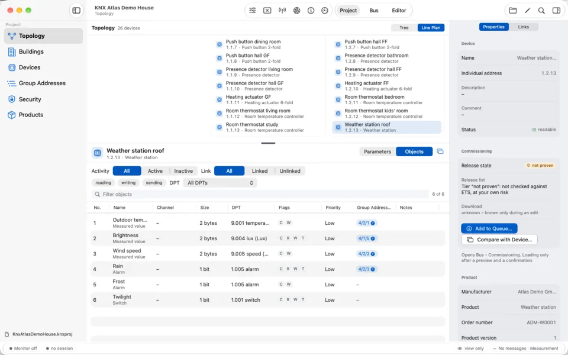Viewport: 568px width, 355px height.
Task: Click the Monitor off status indicator
Action: (x=22, y=348)
